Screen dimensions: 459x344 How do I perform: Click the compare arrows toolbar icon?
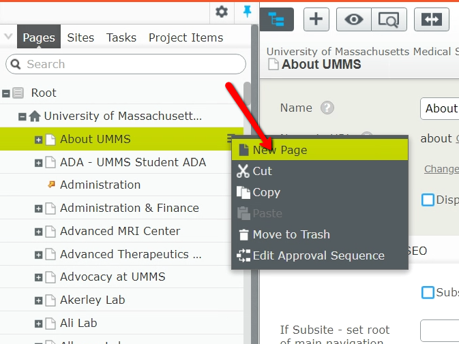[431, 20]
